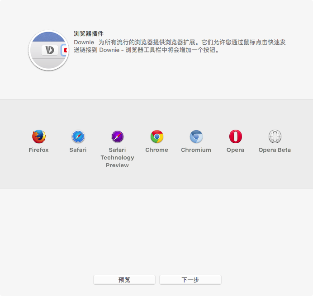
Task: Select the Google Chrome icon
Action: point(156,136)
